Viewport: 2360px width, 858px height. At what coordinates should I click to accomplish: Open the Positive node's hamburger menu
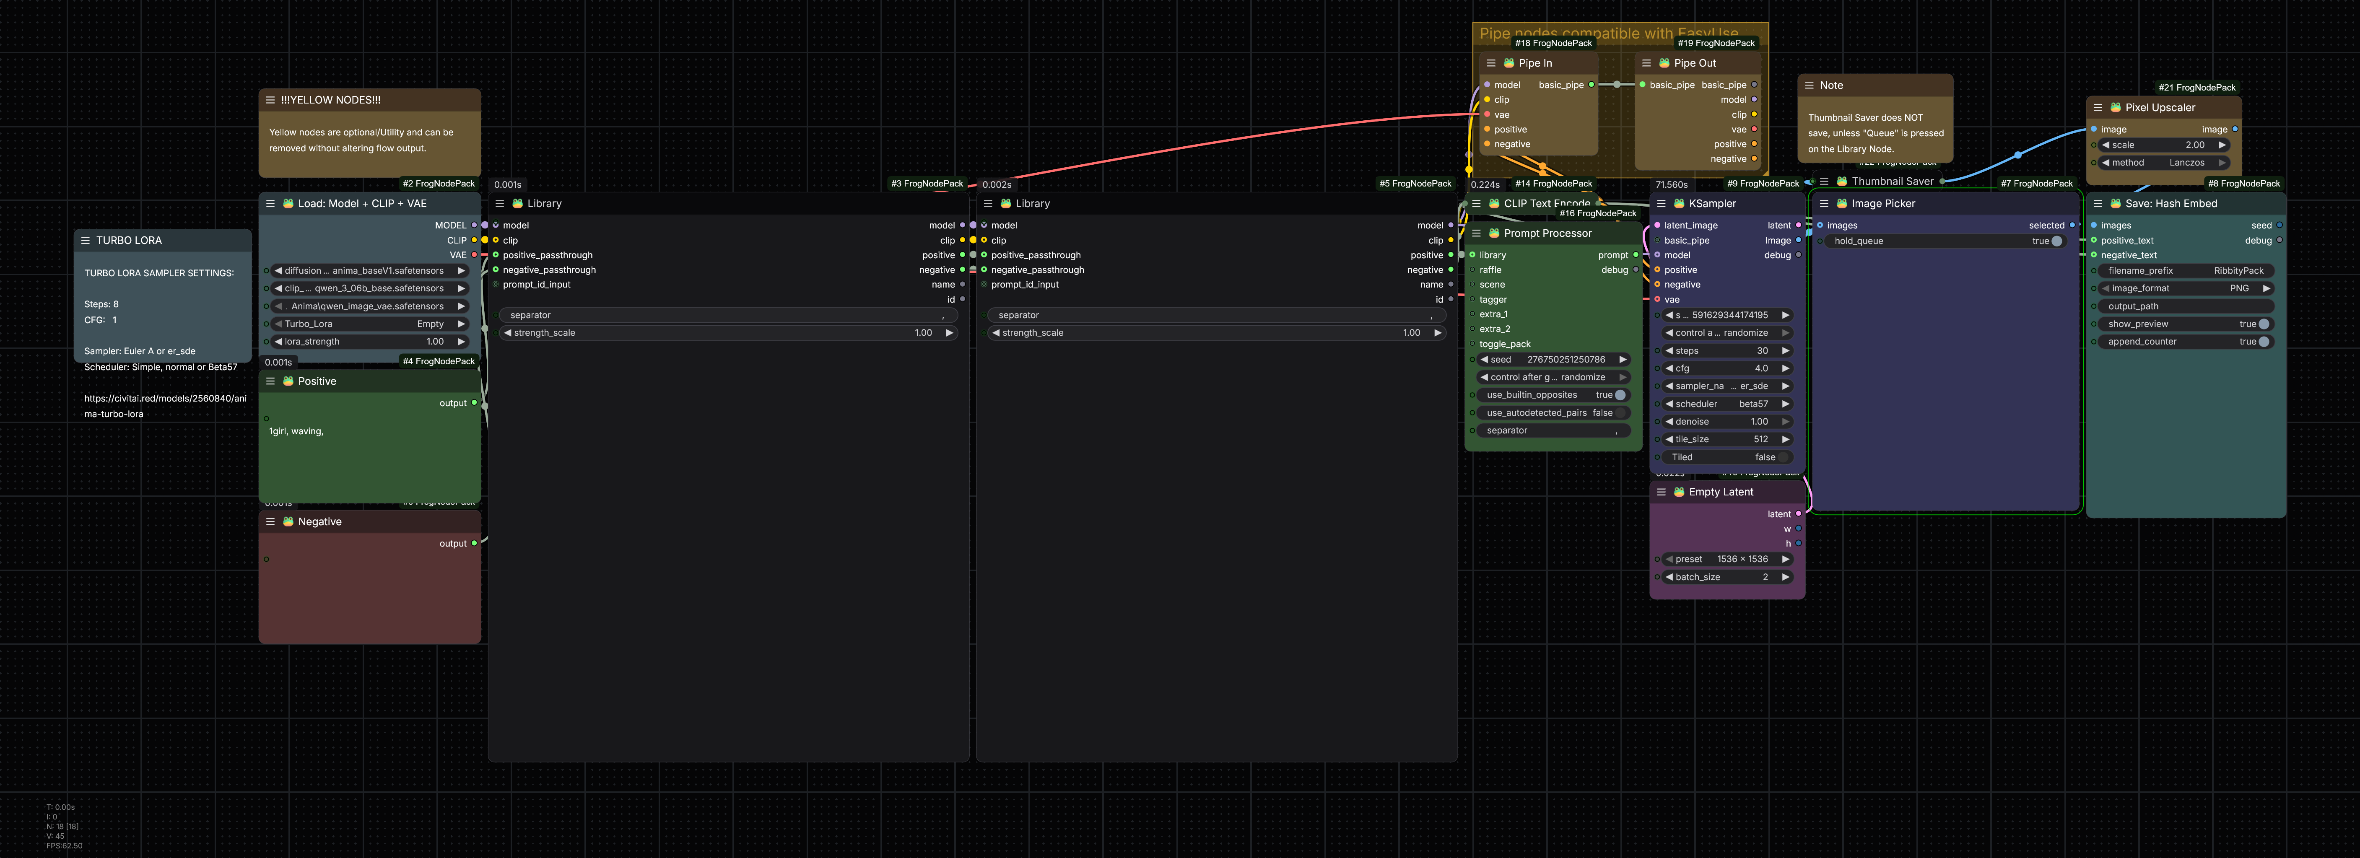270,381
